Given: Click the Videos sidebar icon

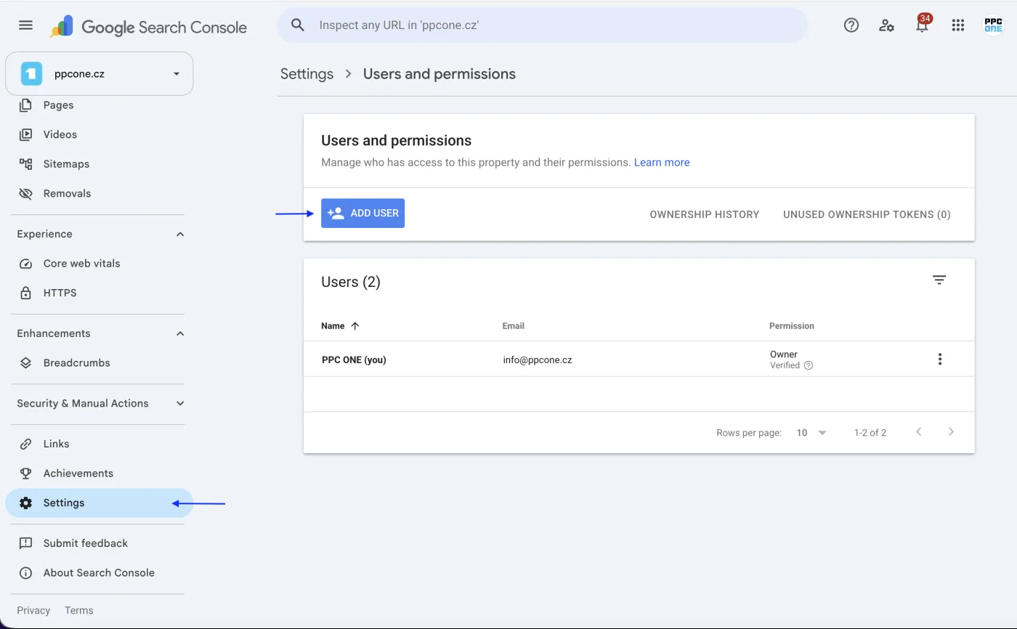Looking at the screenshot, I should pos(25,134).
